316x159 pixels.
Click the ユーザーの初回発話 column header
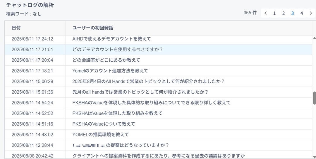(93, 28)
